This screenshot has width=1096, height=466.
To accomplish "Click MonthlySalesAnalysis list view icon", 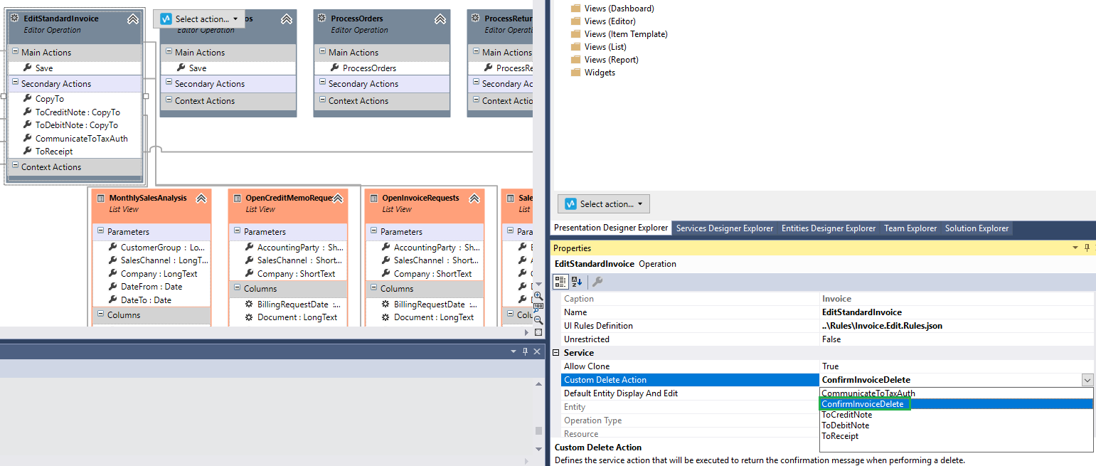I will [100, 198].
